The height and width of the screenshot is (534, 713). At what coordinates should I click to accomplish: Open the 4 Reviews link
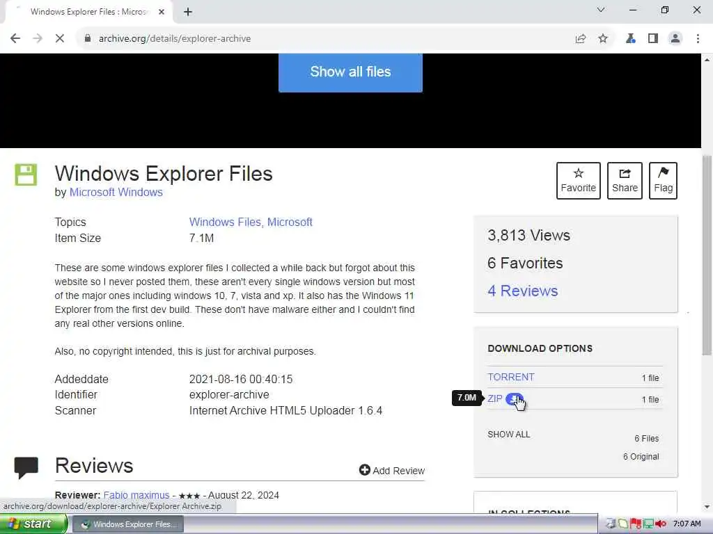[x=522, y=291]
